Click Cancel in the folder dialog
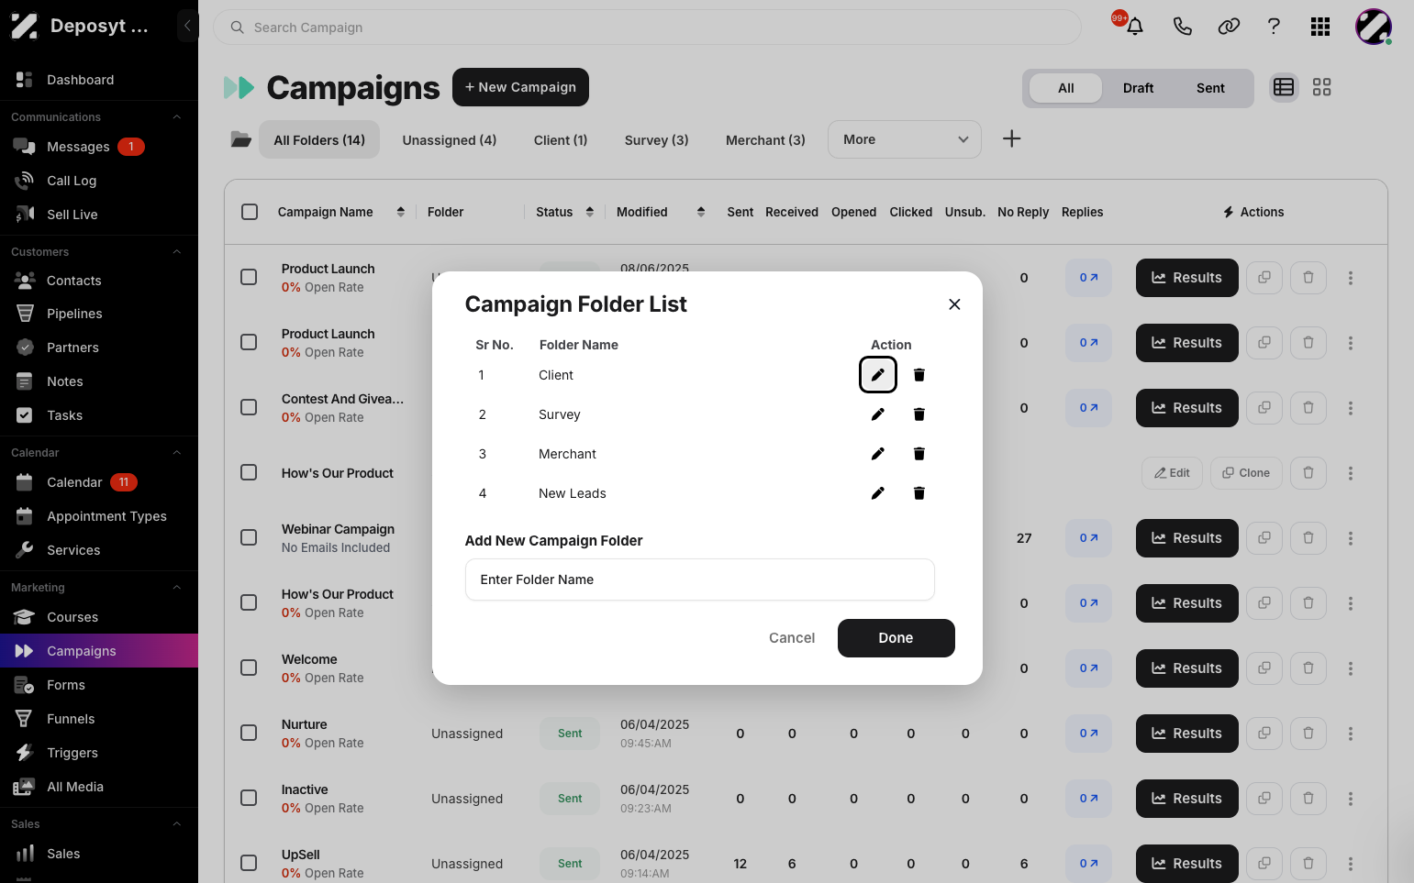The height and width of the screenshot is (883, 1414). 792,638
